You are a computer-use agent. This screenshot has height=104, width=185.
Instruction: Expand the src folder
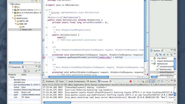click(x=13, y=7)
